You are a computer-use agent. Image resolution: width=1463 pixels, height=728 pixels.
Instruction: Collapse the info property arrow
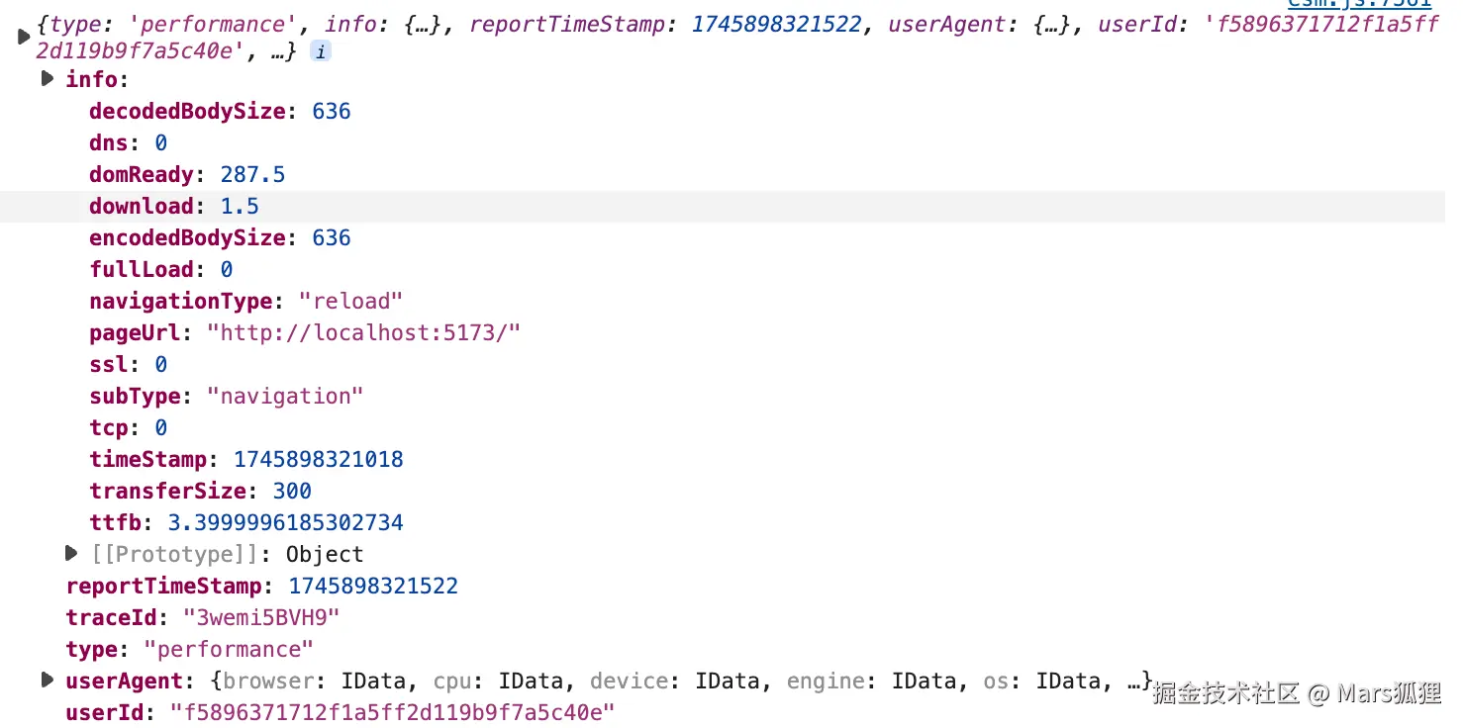[47, 79]
